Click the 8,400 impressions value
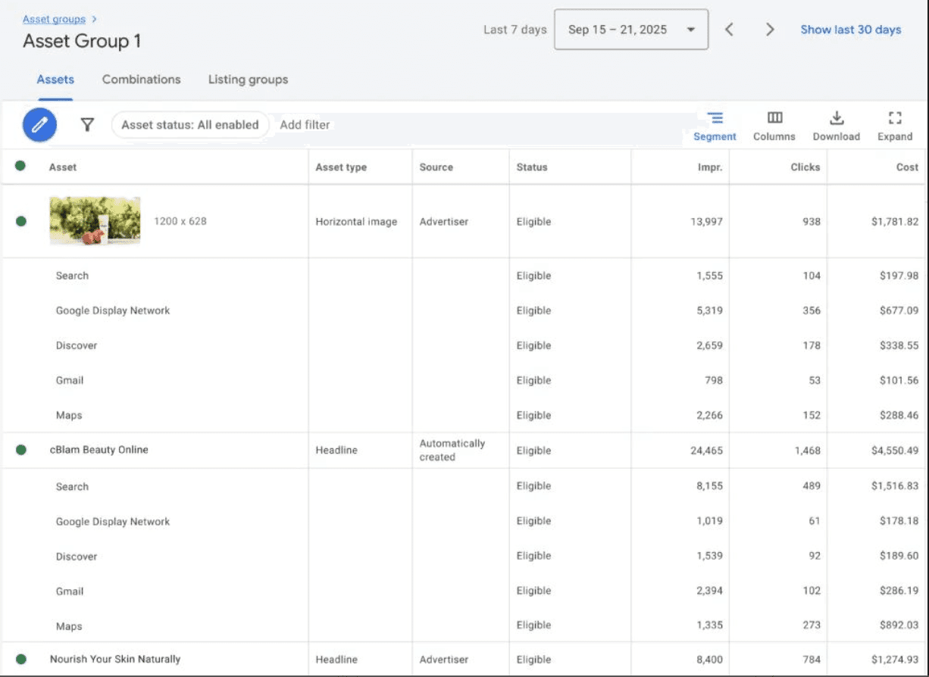The height and width of the screenshot is (677, 929). click(709, 660)
